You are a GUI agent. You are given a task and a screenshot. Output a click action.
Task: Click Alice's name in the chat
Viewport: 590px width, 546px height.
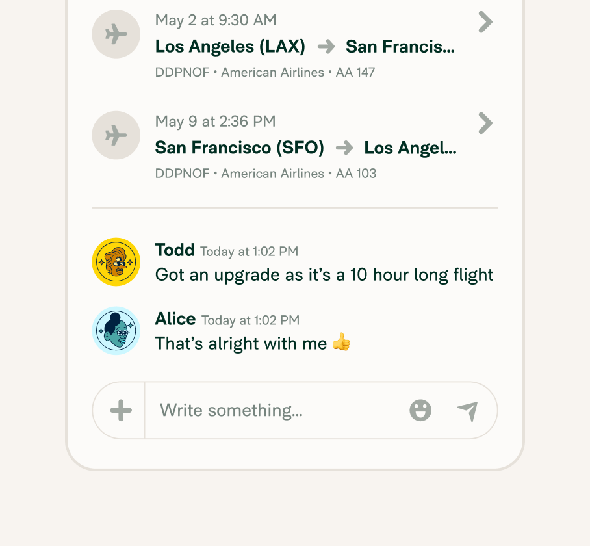coord(175,318)
